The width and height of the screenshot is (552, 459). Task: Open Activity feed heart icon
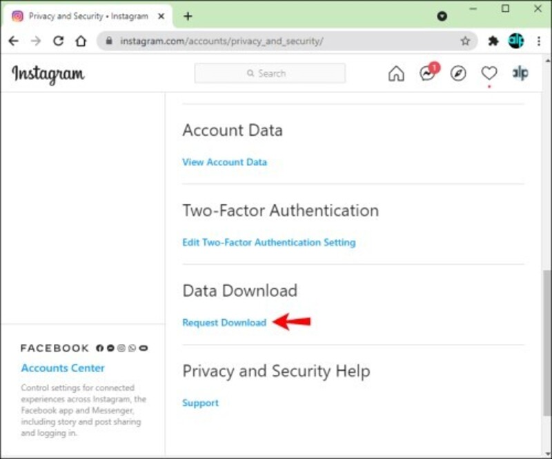point(489,74)
